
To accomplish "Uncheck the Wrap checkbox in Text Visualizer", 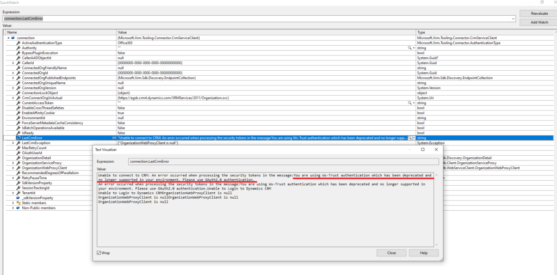I will click(x=98, y=253).
